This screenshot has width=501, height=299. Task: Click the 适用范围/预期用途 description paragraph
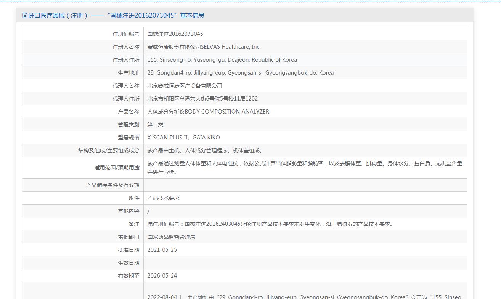305,168
